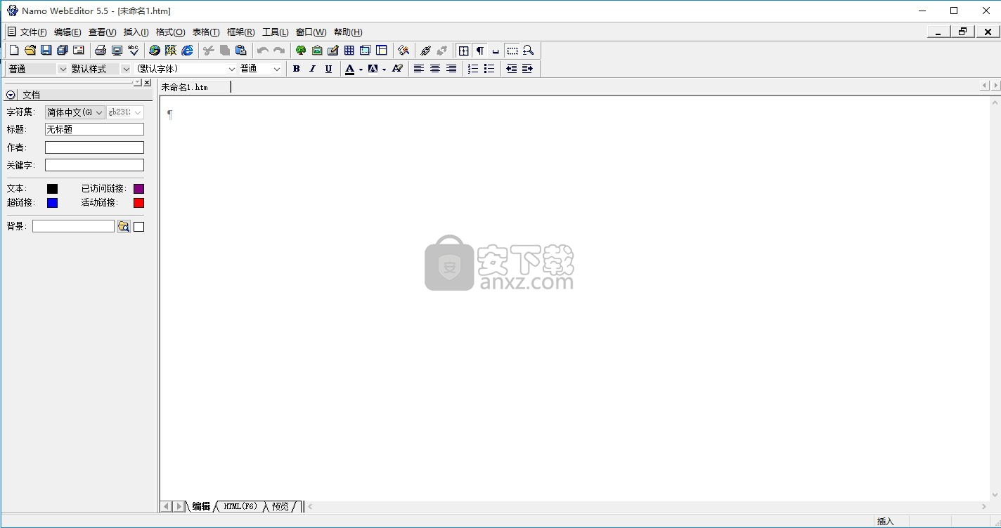Screen dimensions: 1001x528
Task: Click the Remove Hyperlink icon
Action: coord(441,50)
